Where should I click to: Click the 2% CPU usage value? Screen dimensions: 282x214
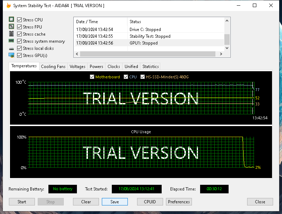click(258, 167)
